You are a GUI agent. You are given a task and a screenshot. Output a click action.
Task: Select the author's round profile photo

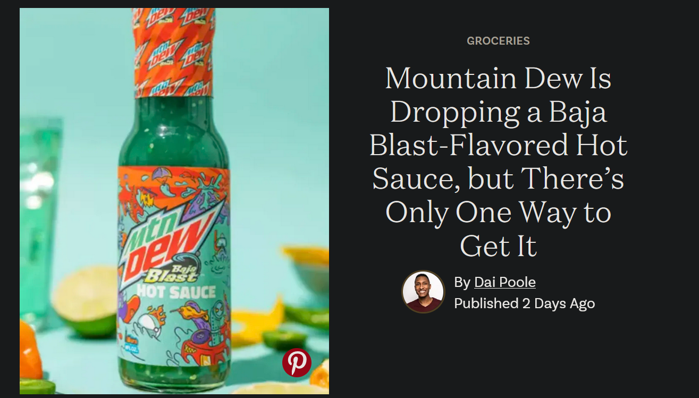coord(423,292)
